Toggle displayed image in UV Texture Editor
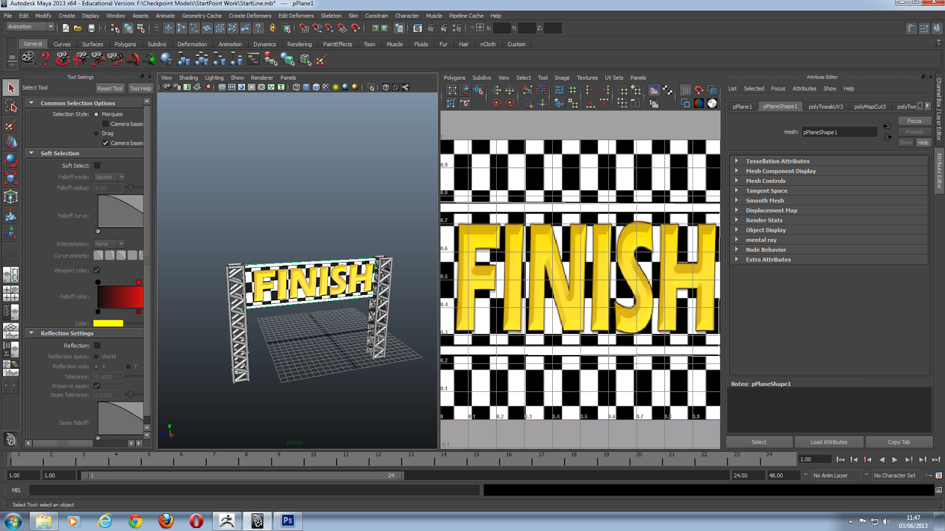This screenshot has width=945, height=531. (654, 90)
